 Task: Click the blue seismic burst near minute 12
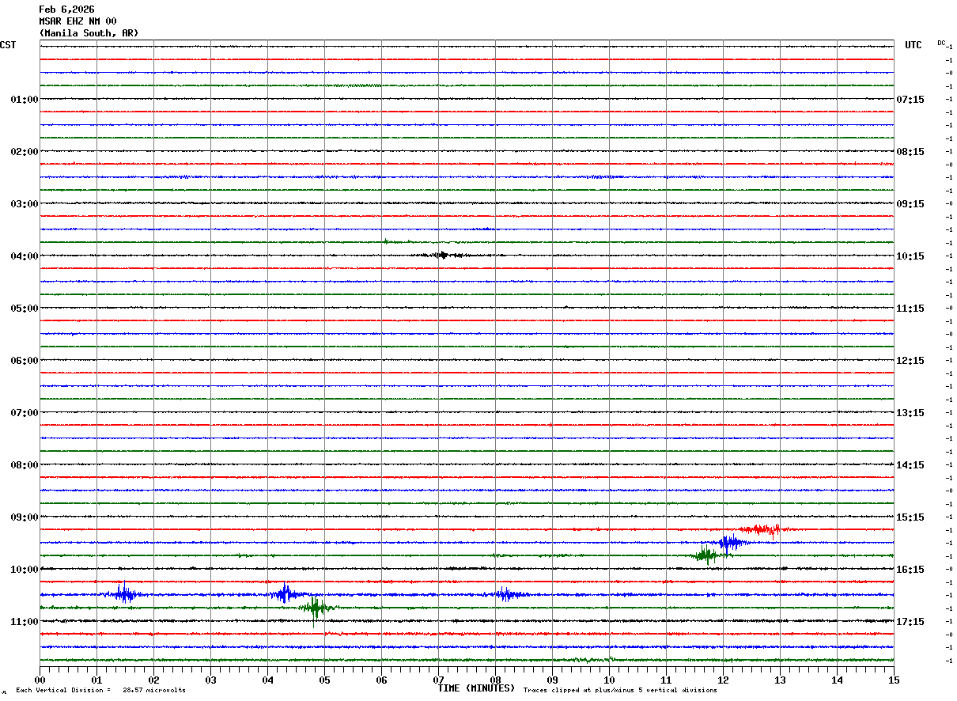[729, 543]
